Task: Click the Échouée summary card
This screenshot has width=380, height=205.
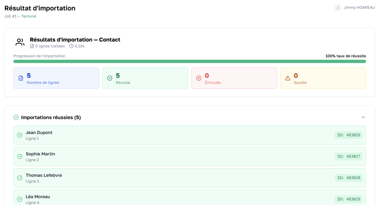Action: click(x=234, y=78)
